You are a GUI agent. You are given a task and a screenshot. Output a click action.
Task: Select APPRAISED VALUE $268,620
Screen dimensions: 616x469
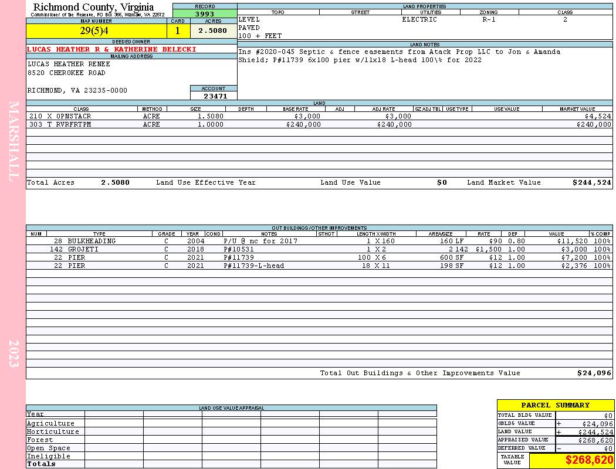pos(595,440)
